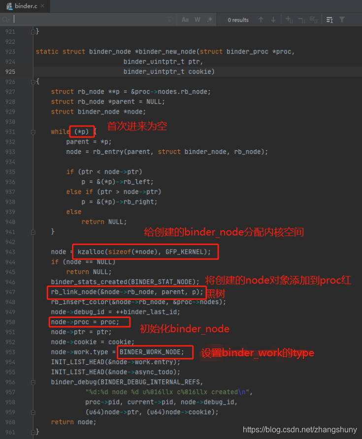Open results in Find window icon

coord(329,20)
